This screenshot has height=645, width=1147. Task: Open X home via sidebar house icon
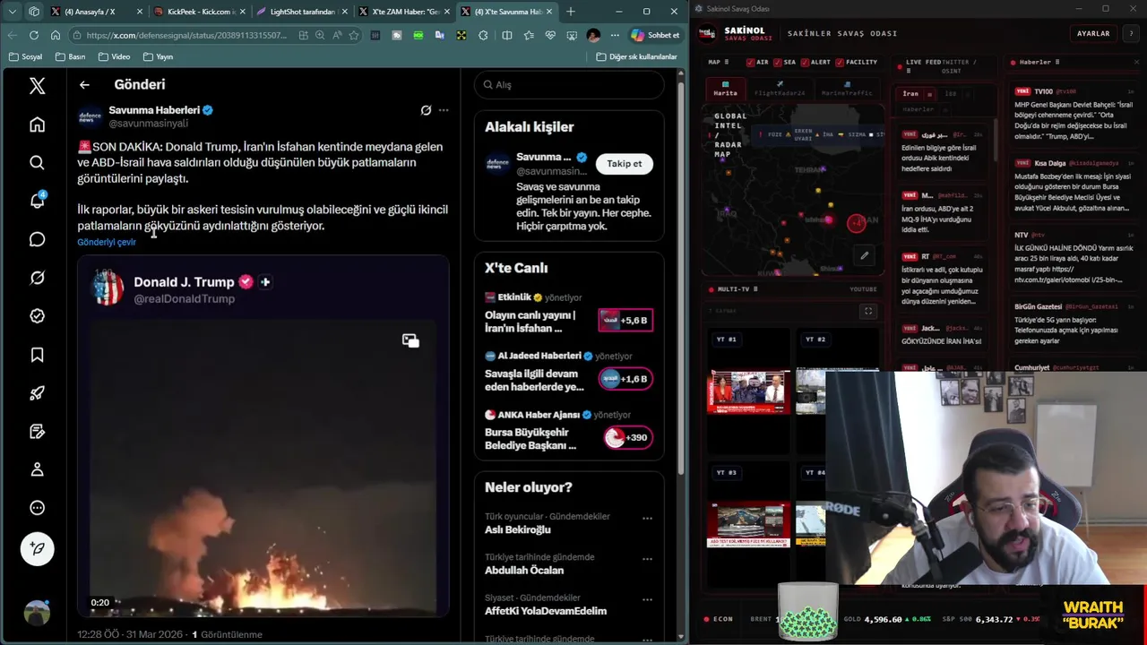37,125
